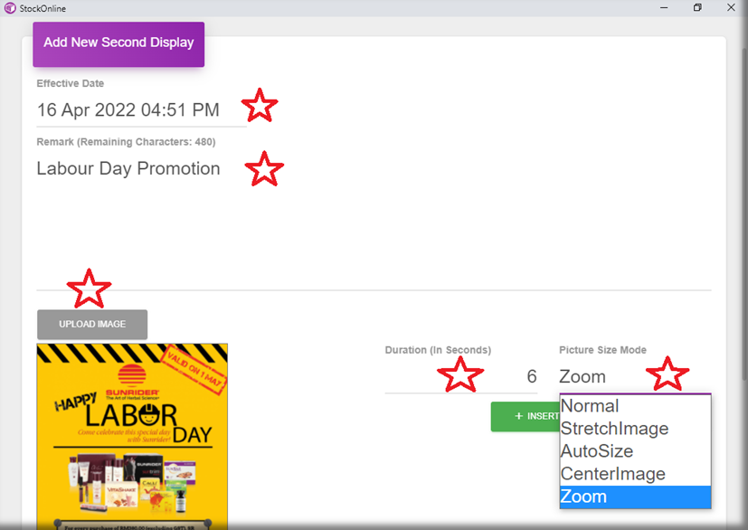Viewport: 748px width, 530px height.
Task: Click the StockOnline app icon in title bar
Action: (10, 8)
